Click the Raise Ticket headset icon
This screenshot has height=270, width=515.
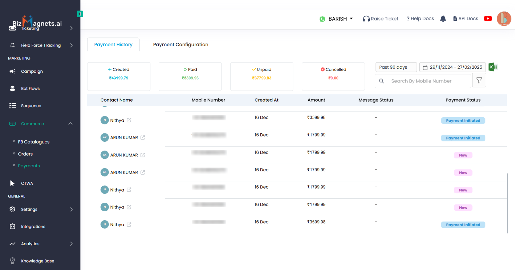(x=366, y=19)
